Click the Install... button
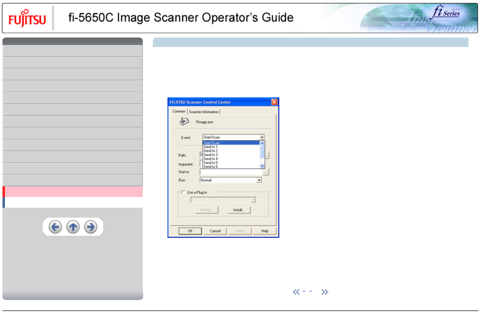This screenshot has height=312, width=481. click(x=239, y=210)
